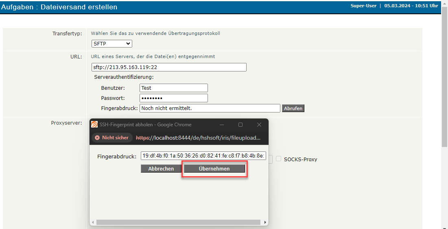Focus the Benutzer text field

pyautogui.click(x=173, y=88)
